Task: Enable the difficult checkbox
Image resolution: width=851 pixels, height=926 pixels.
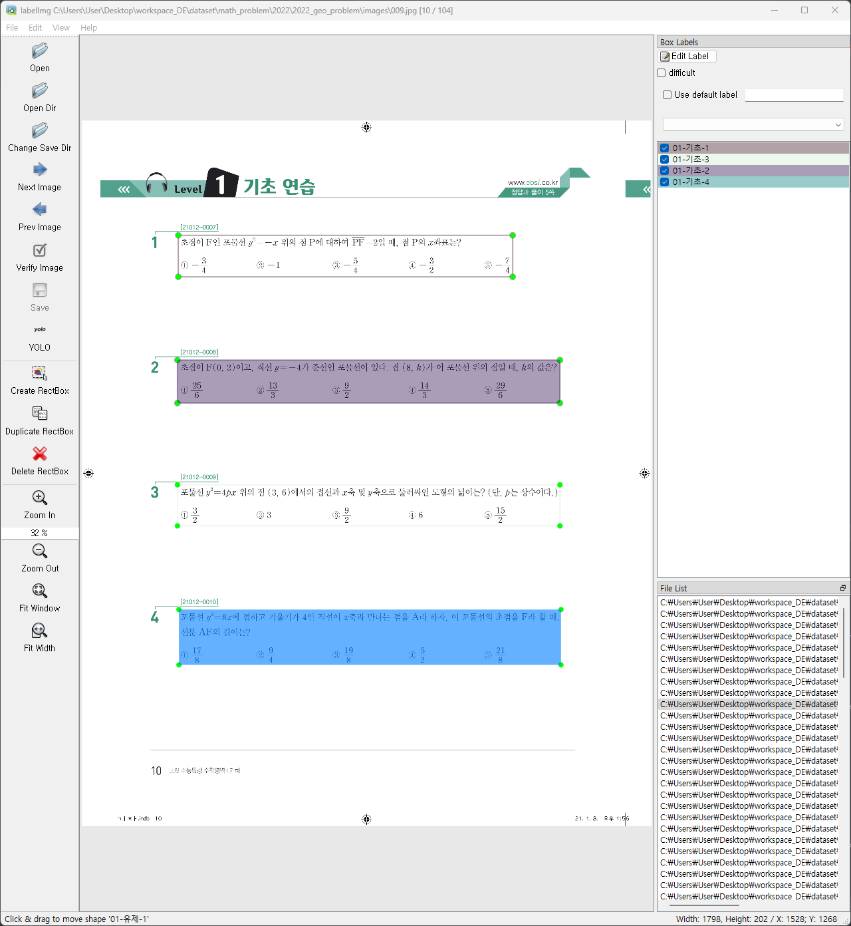Action: click(661, 73)
